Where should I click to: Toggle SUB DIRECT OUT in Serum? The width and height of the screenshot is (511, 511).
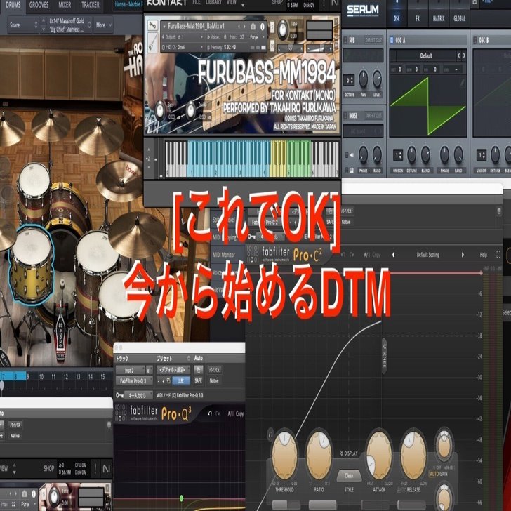pyautogui.click(x=373, y=40)
